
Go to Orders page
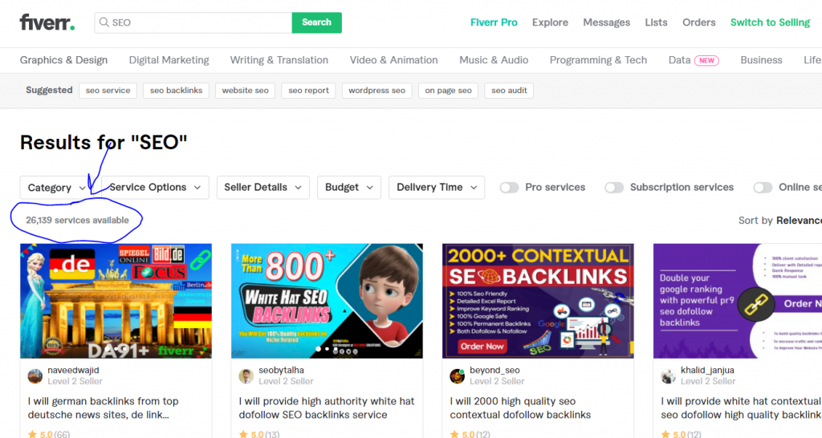click(x=699, y=22)
